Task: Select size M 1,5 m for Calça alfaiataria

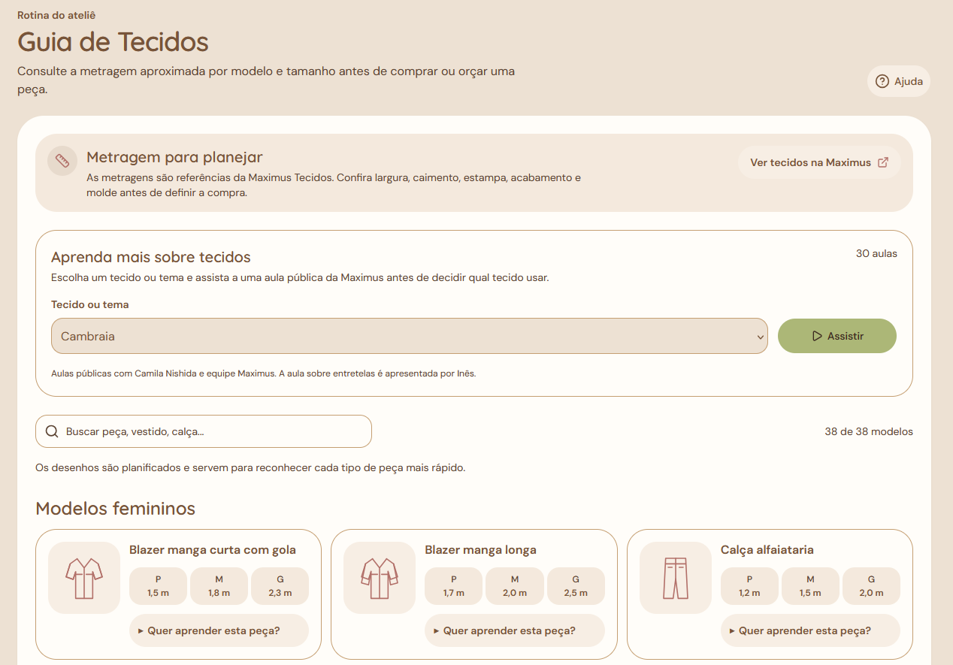Action: tap(810, 586)
